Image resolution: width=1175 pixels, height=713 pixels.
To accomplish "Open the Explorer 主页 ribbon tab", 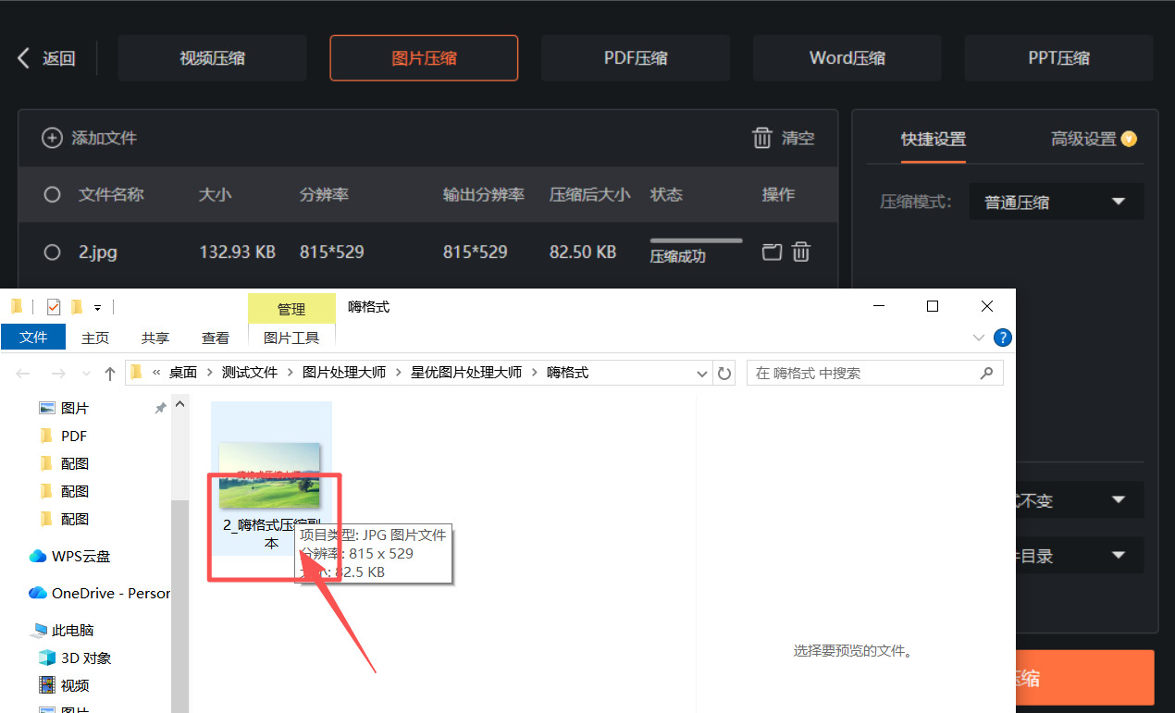I will [95, 338].
